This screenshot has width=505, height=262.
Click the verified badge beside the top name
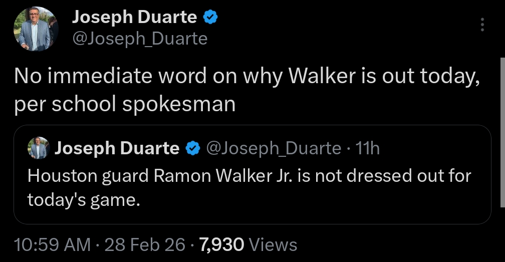[210, 18]
